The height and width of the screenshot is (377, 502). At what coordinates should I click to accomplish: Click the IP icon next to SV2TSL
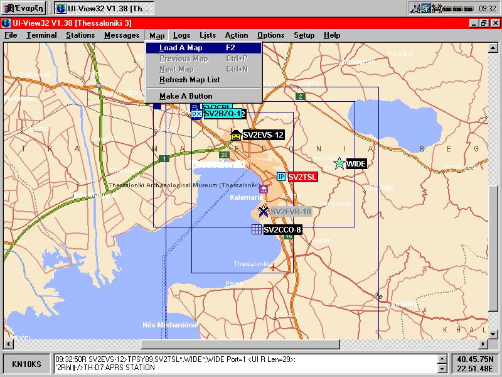point(280,177)
